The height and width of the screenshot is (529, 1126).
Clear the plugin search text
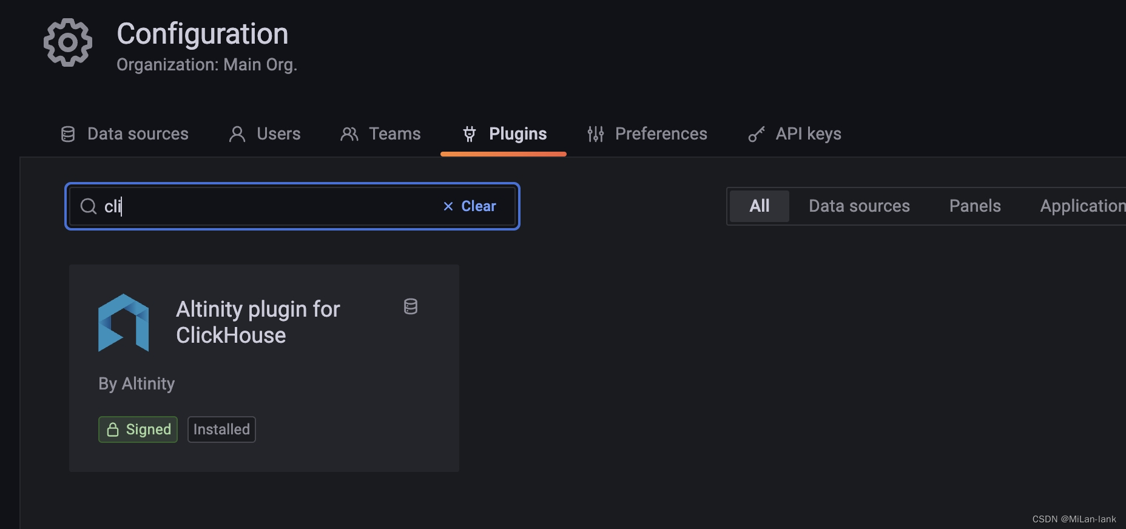point(470,206)
